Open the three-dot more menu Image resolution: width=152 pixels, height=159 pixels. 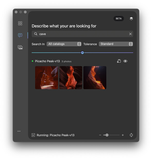coord(19,131)
